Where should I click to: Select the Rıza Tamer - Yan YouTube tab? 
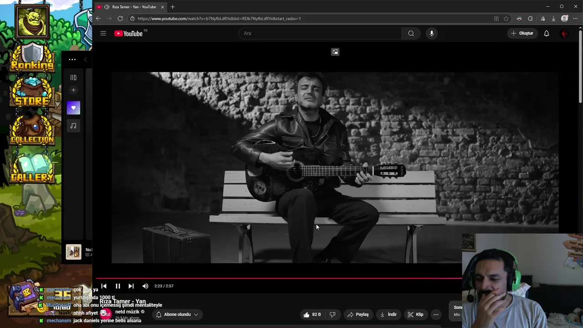click(130, 7)
